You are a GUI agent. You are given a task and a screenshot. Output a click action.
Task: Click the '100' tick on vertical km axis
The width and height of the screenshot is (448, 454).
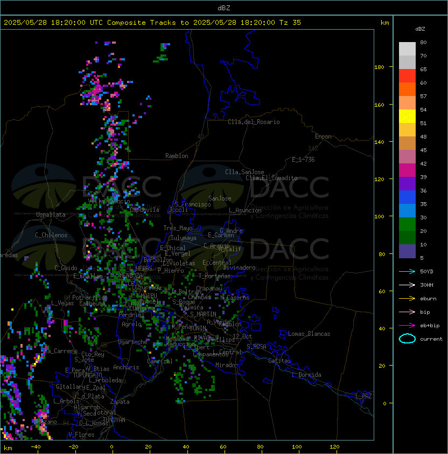point(379,217)
